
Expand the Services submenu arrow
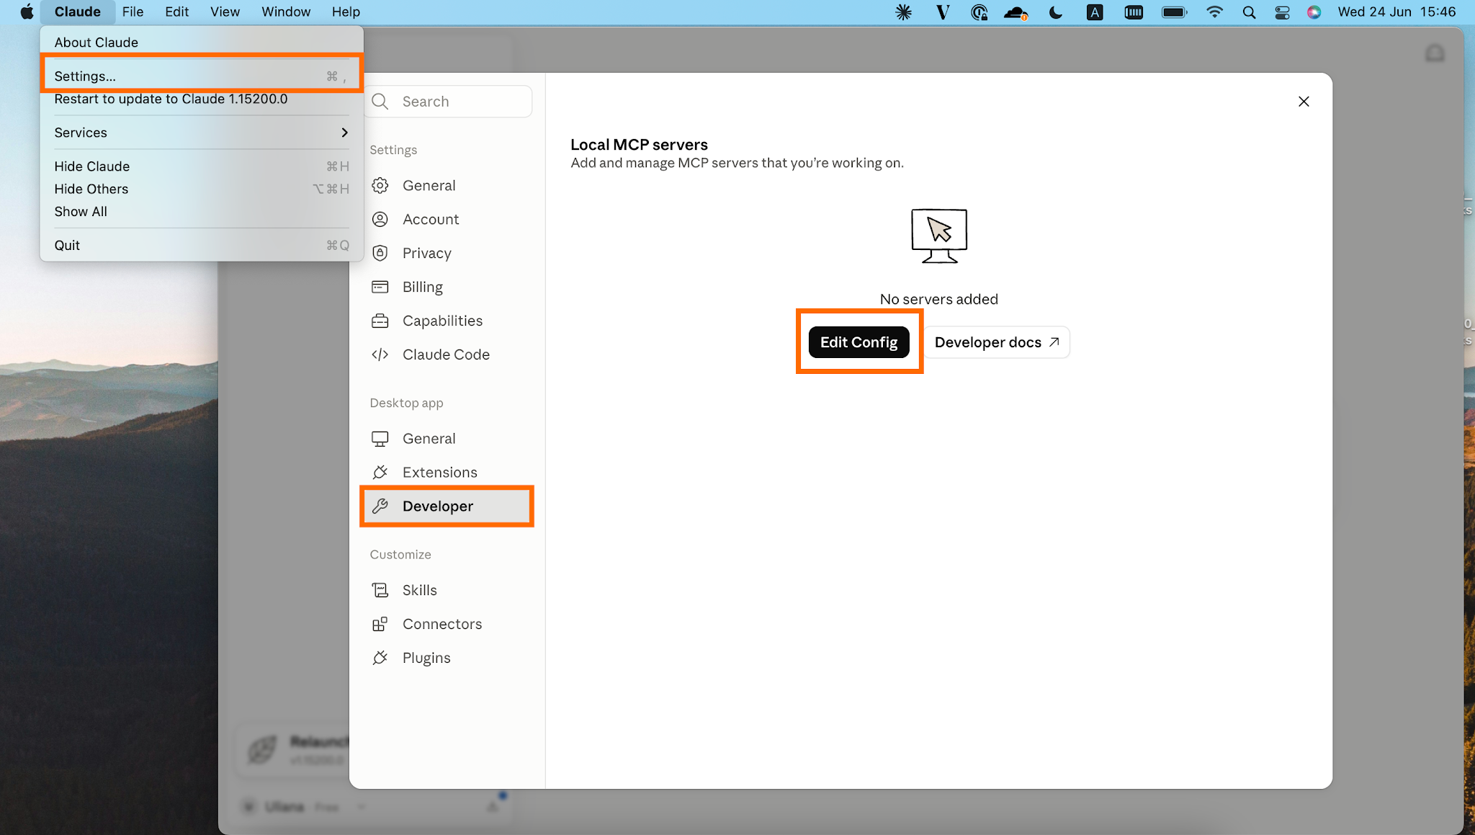coord(344,133)
